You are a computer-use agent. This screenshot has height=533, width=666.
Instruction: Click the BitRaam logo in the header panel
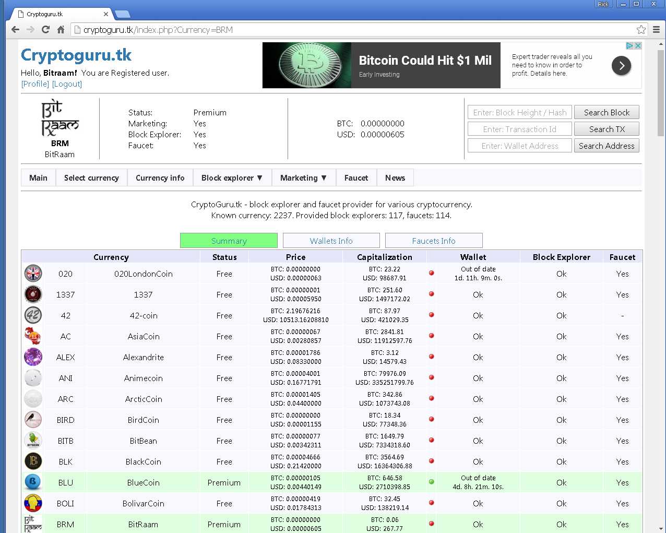[60, 119]
